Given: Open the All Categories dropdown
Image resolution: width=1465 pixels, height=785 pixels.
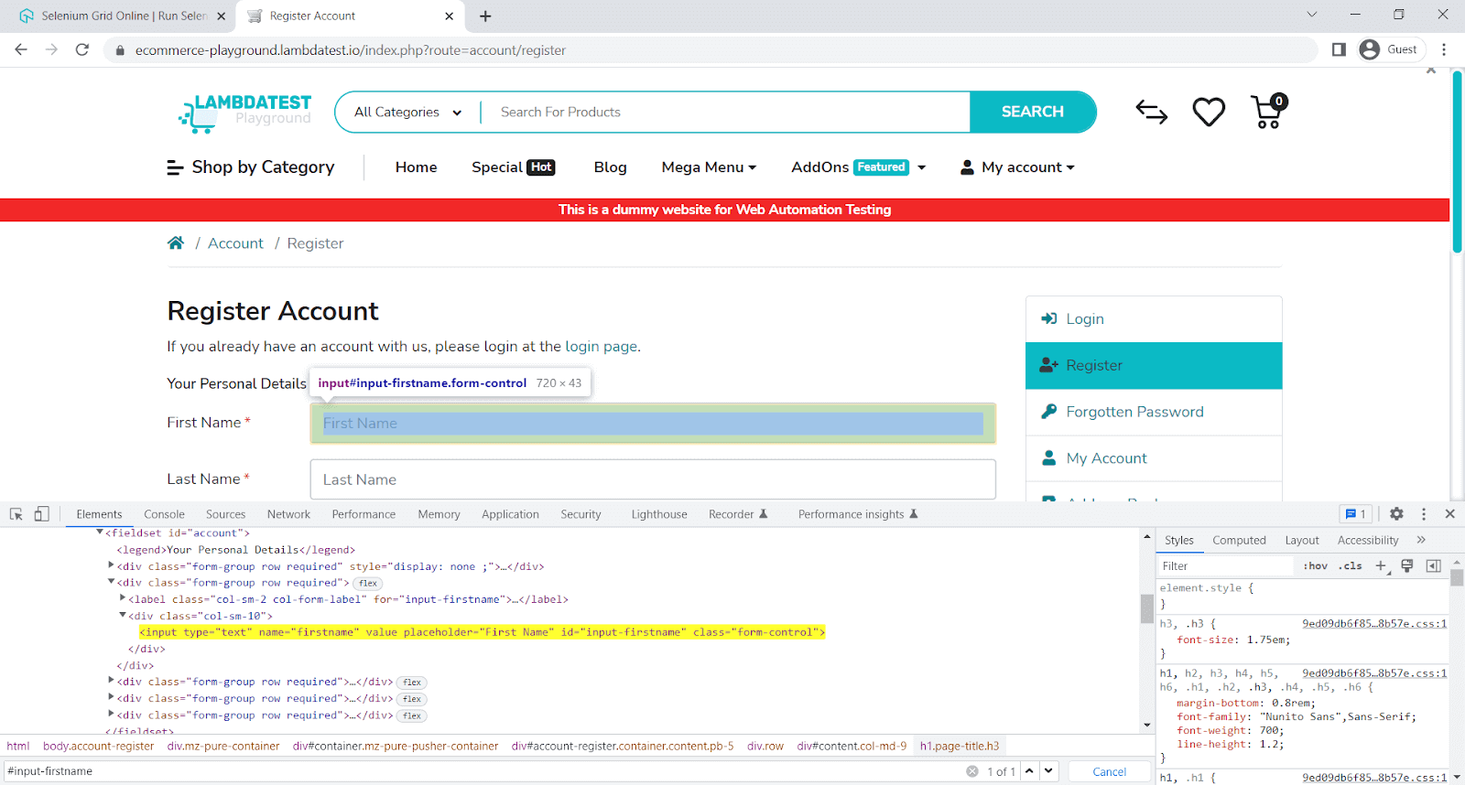Looking at the screenshot, I should point(407,112).
